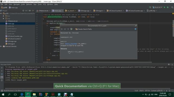
Task: Open the Run menu
Action: (x=35, y=4)
